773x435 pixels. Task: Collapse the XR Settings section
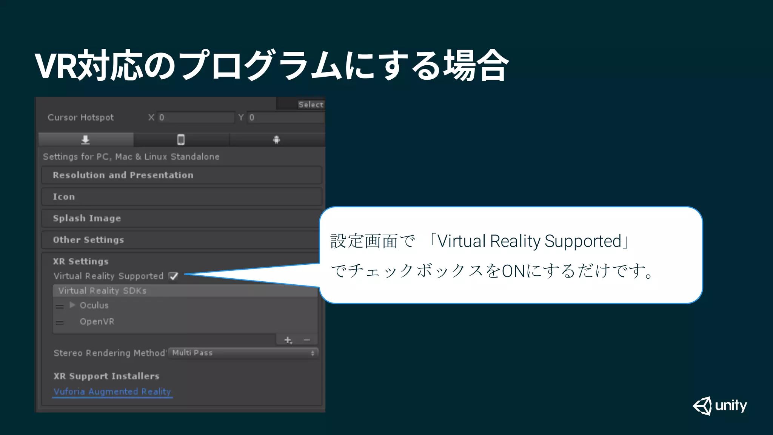81,261
